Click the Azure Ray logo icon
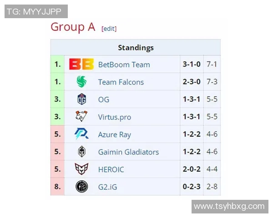Viewport: 273px width, 218px height. [81, 134]
